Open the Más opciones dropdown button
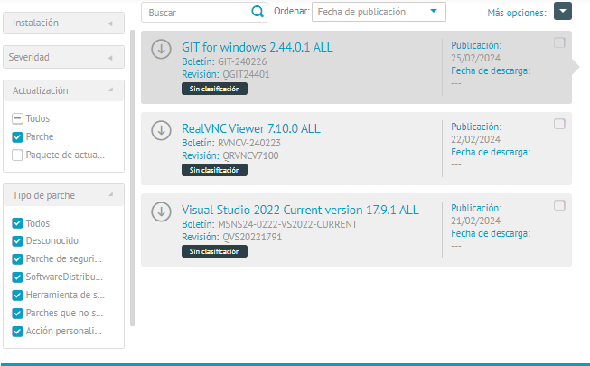This screenshot has width=590, height=366. coord(563,11)
